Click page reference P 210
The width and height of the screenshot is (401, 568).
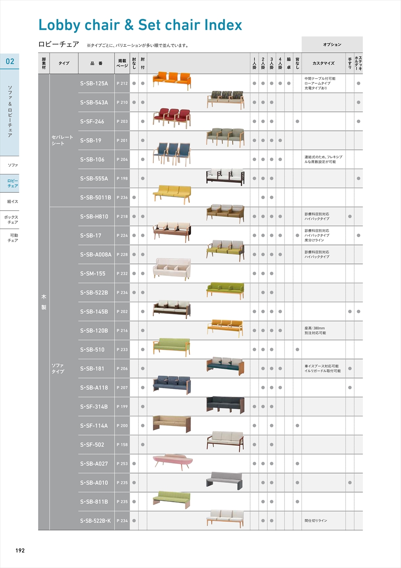[x=122, y=102]
